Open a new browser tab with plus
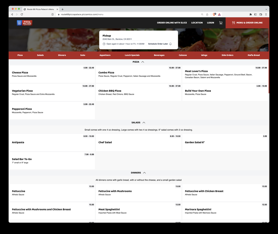This screenshot has width=278, height=234. coord(63,9)
